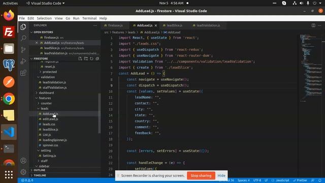Close the AddLead.js tab
Screen dimensions: 325x183
point(156,25)
